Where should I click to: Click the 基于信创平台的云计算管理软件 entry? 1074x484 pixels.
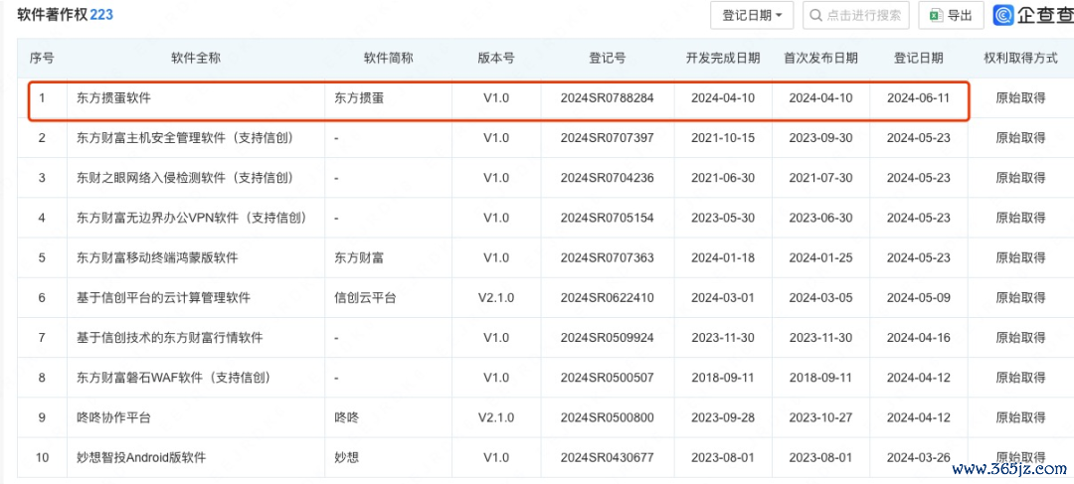point(163,297)
